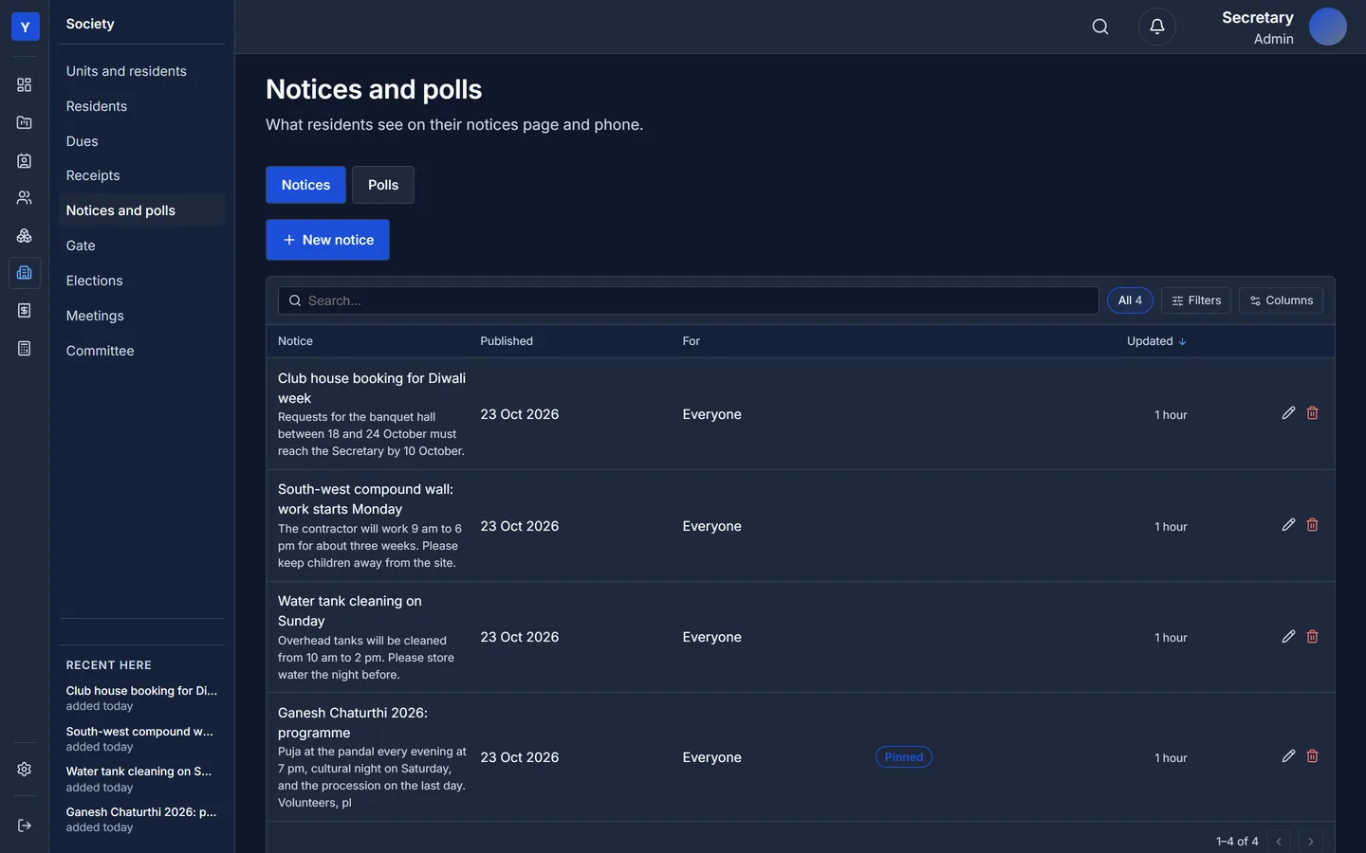This screenshot has height=853, width=1366.
Task: Create a New notice
Action: coord(327,240)
